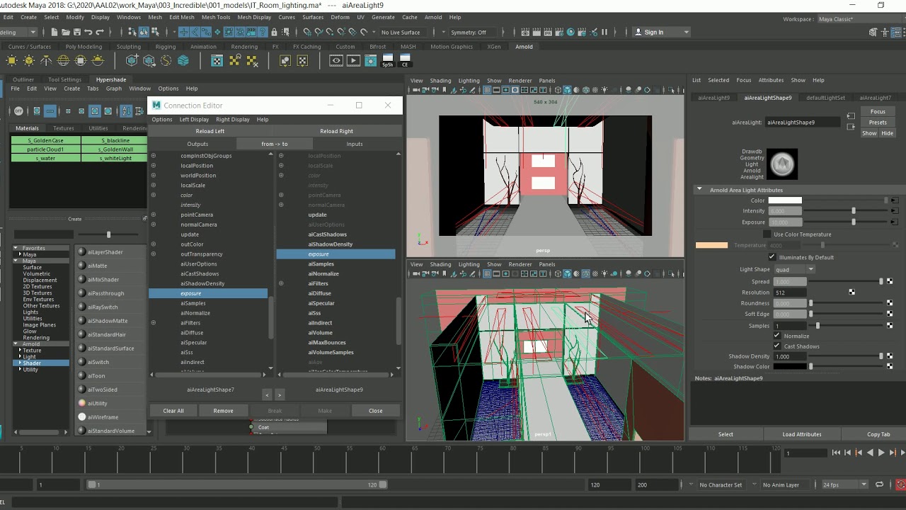Select the aiAreaLight9 attribute tab

(x=713, y=98)
